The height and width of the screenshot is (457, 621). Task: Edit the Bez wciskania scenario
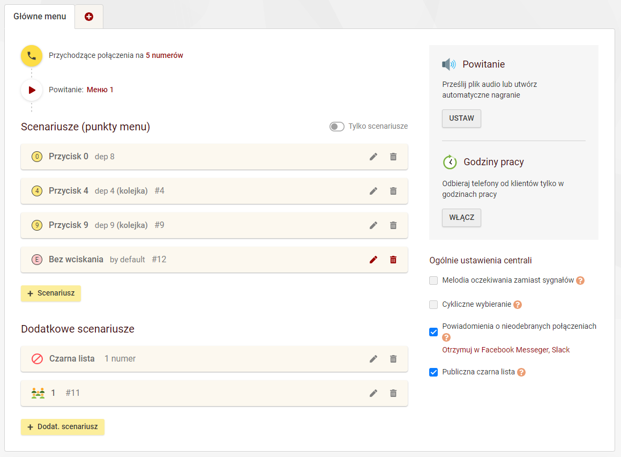pos(373,260)
